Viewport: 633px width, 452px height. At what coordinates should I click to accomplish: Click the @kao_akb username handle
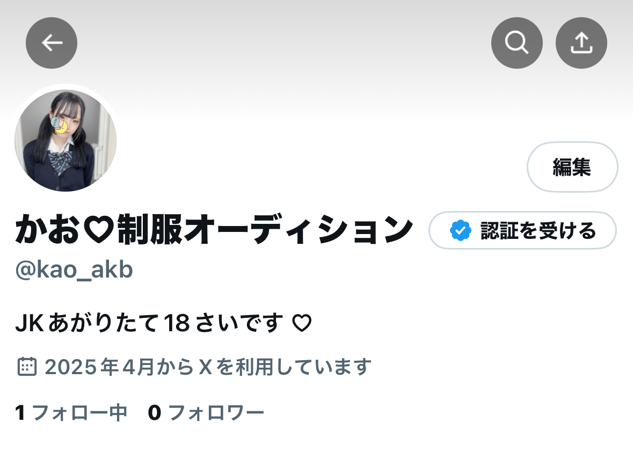click(74, 269)
